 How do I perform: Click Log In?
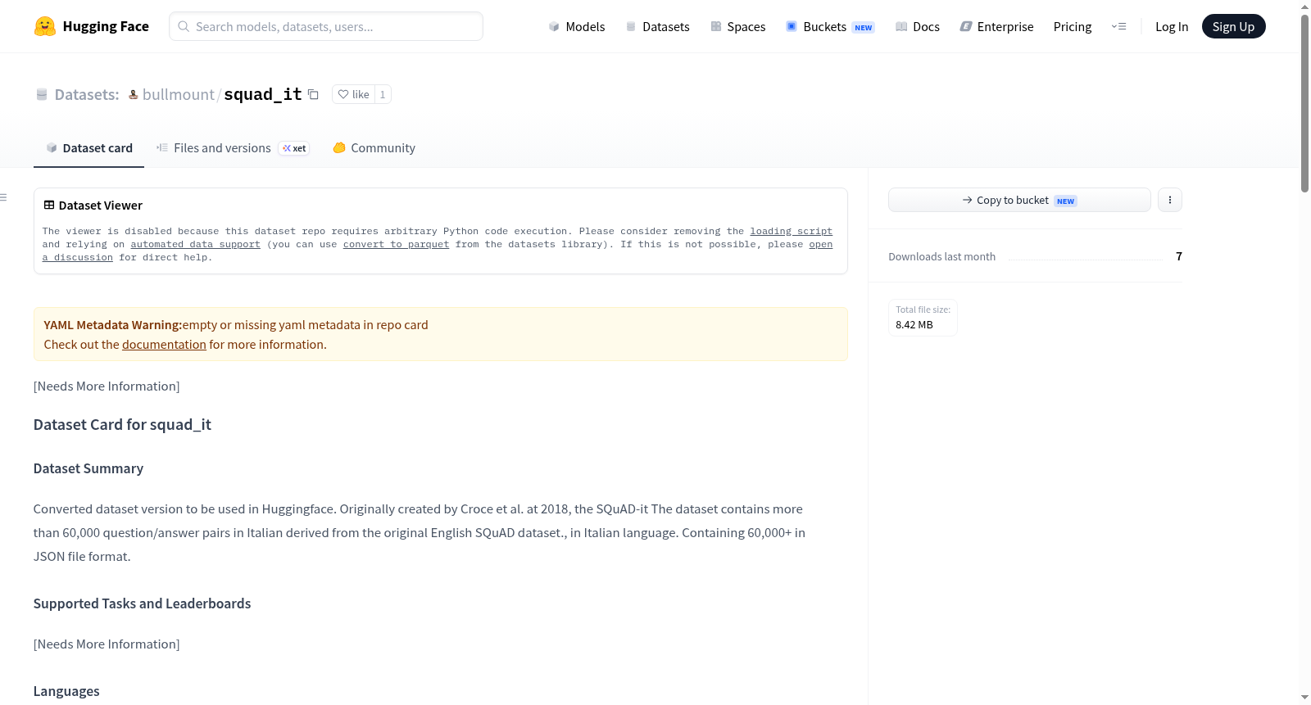[1172, 26]
